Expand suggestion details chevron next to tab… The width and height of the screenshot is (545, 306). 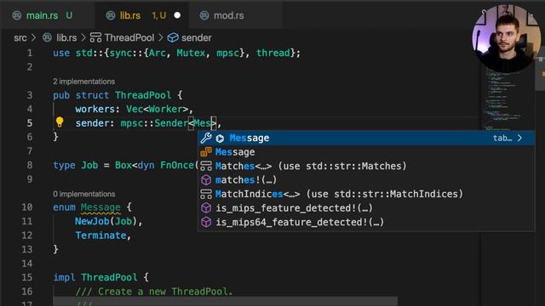pos(519,138)
